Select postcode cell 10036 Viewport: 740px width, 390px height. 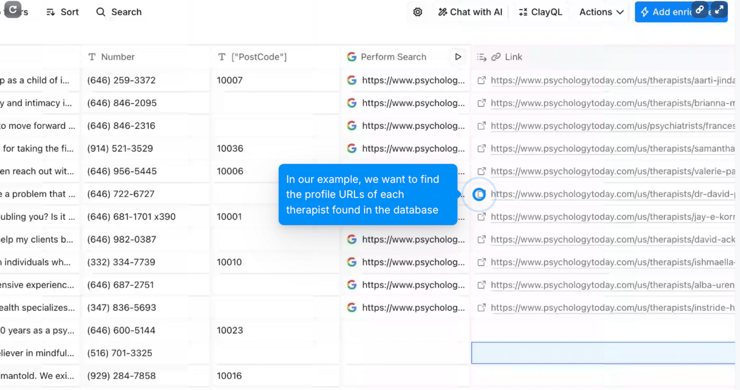pos(275,148)
